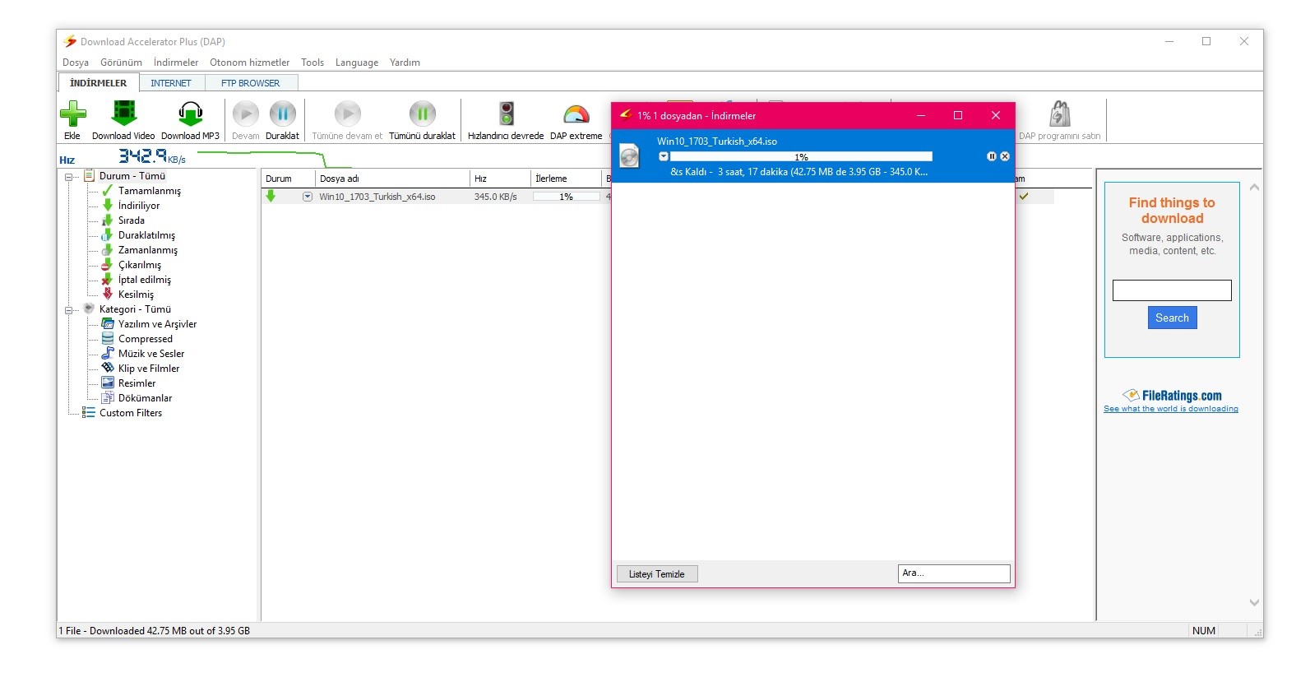Collapse the Kategori - Tümü tree node
The image size is (1310, 682).
69,310
